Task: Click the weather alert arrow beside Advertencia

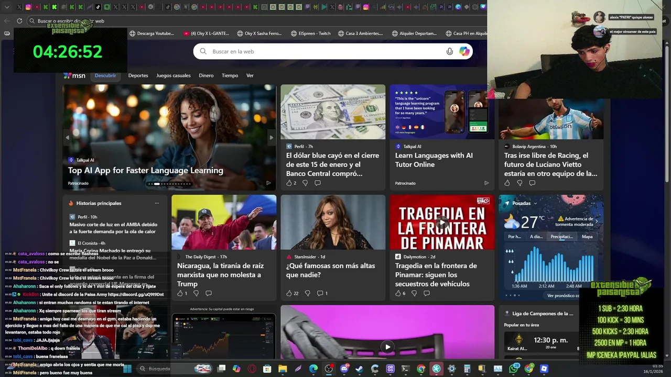Action: coord(596,221)
